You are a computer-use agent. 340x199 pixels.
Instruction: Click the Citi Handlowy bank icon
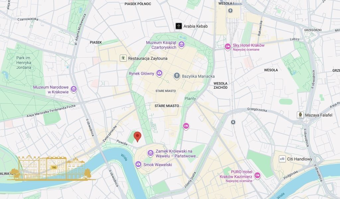tap(282, 159)
